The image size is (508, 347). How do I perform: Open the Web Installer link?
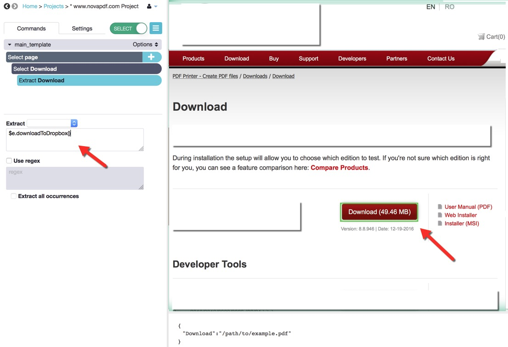[x=461, y=215]
